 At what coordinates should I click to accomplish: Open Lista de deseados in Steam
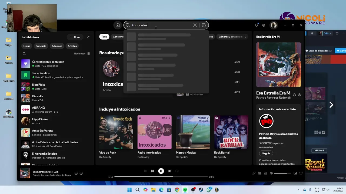(318, 51)
